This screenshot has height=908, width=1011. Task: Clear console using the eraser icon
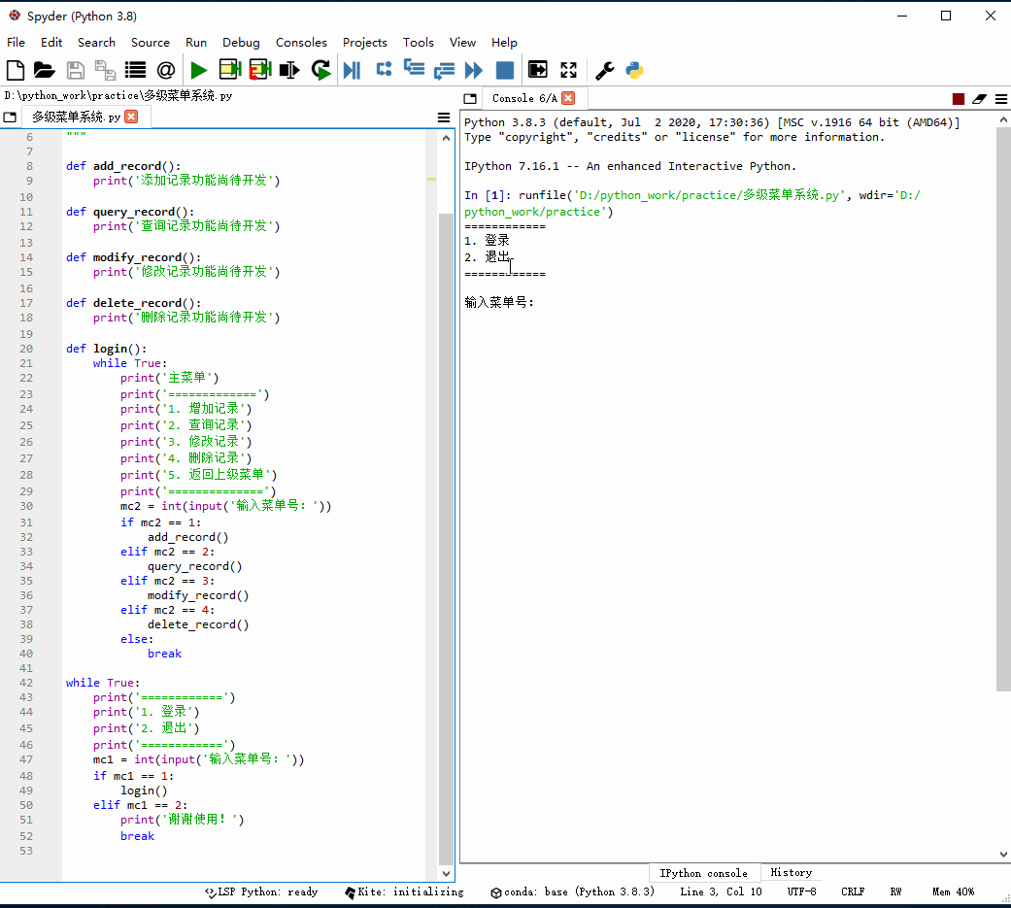coord(979,99)
